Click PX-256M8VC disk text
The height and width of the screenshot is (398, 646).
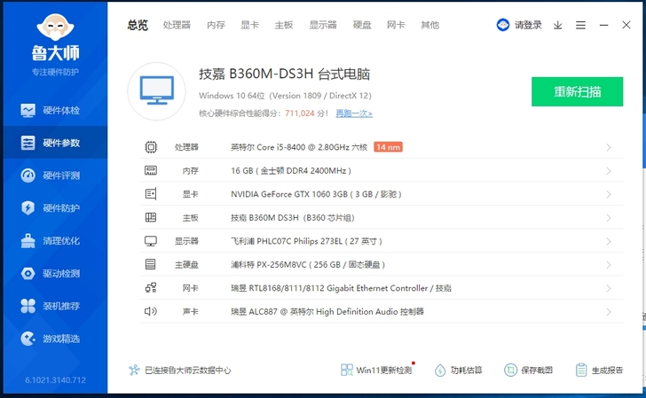tap(308, 265)
